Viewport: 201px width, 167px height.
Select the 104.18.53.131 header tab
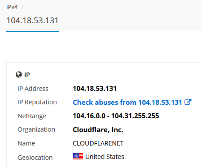pos(32,21)
